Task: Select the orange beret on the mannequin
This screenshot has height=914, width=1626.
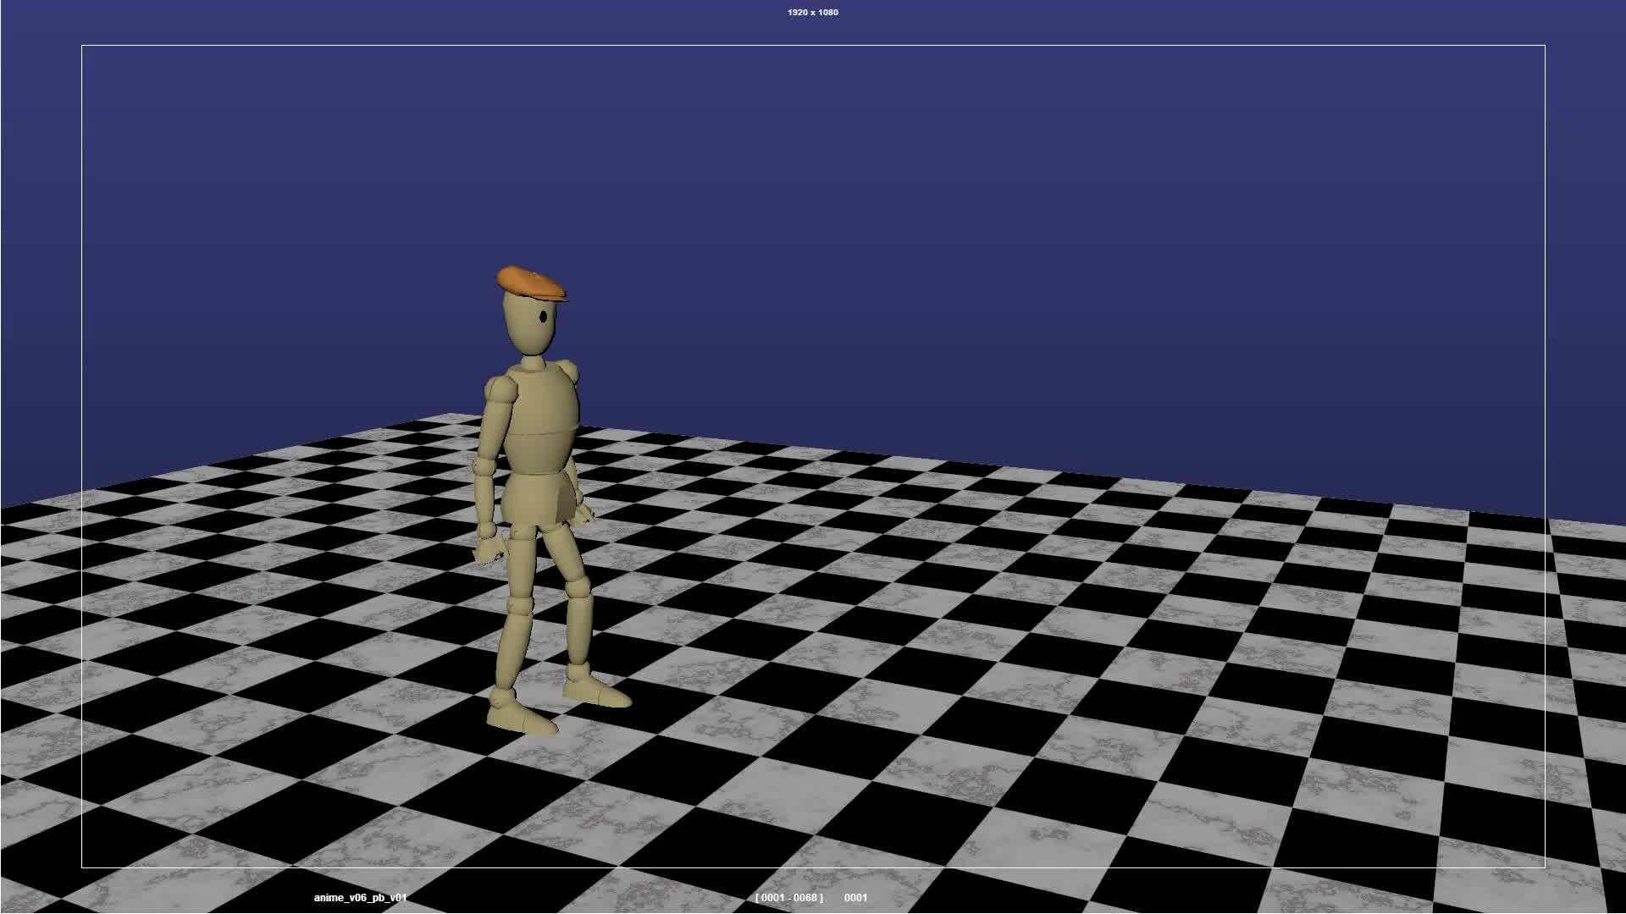Action: [529, 281]
